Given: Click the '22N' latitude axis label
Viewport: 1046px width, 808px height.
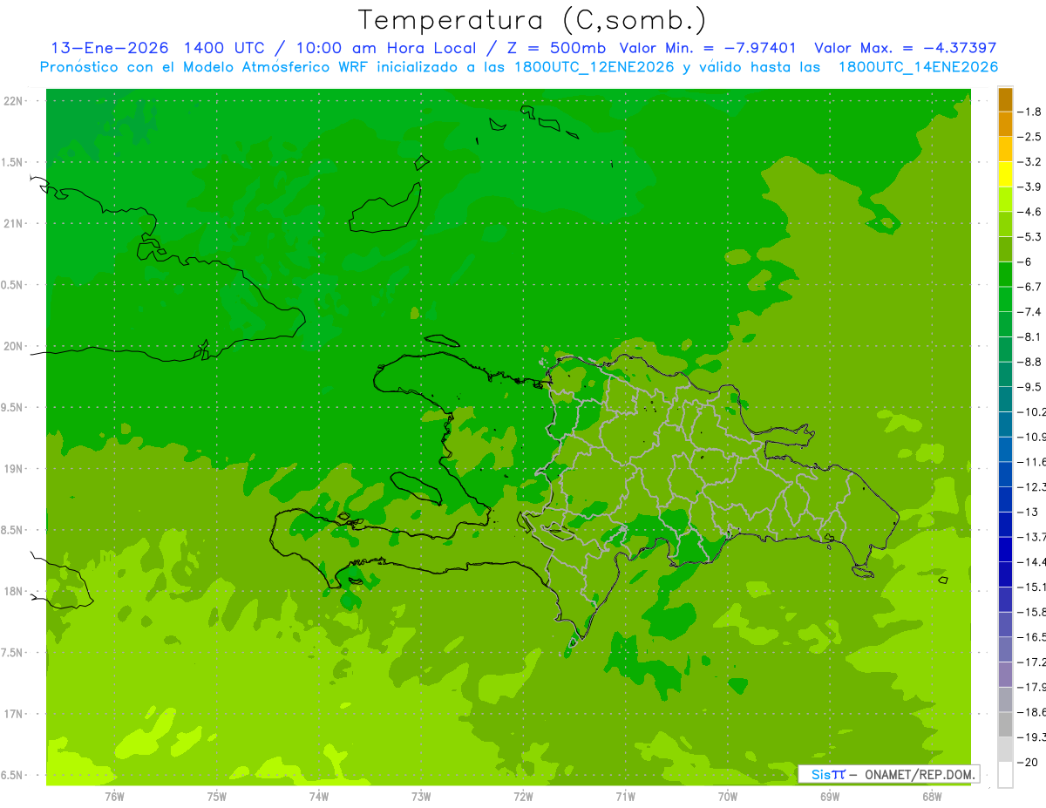Looking at the screenshot, I should (x=13, y=101).
